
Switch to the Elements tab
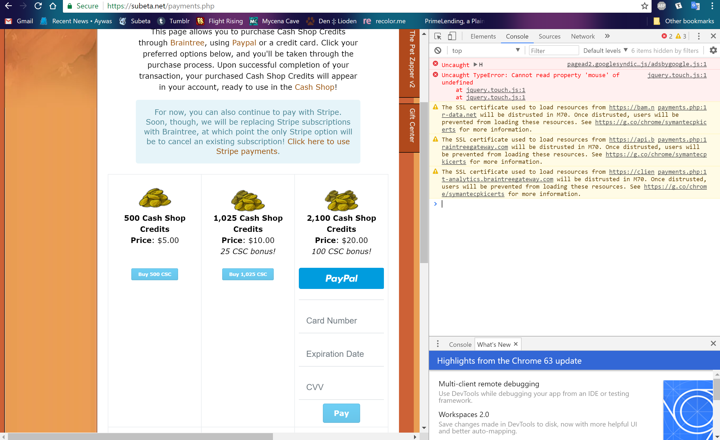tap(483, 36)
